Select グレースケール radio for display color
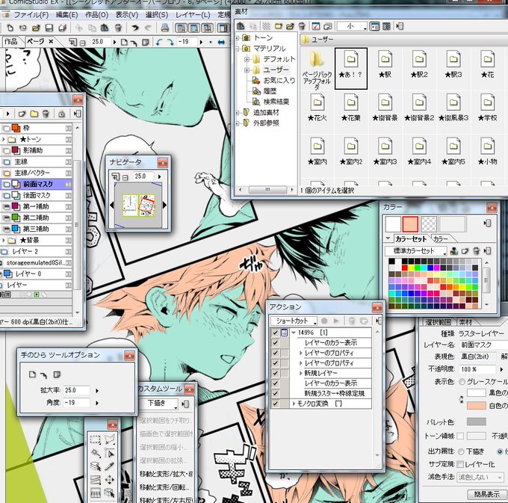The image size is (508, 503). click(x=462, y=382)
